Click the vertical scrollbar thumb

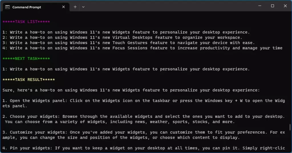[x=290, y=127]
